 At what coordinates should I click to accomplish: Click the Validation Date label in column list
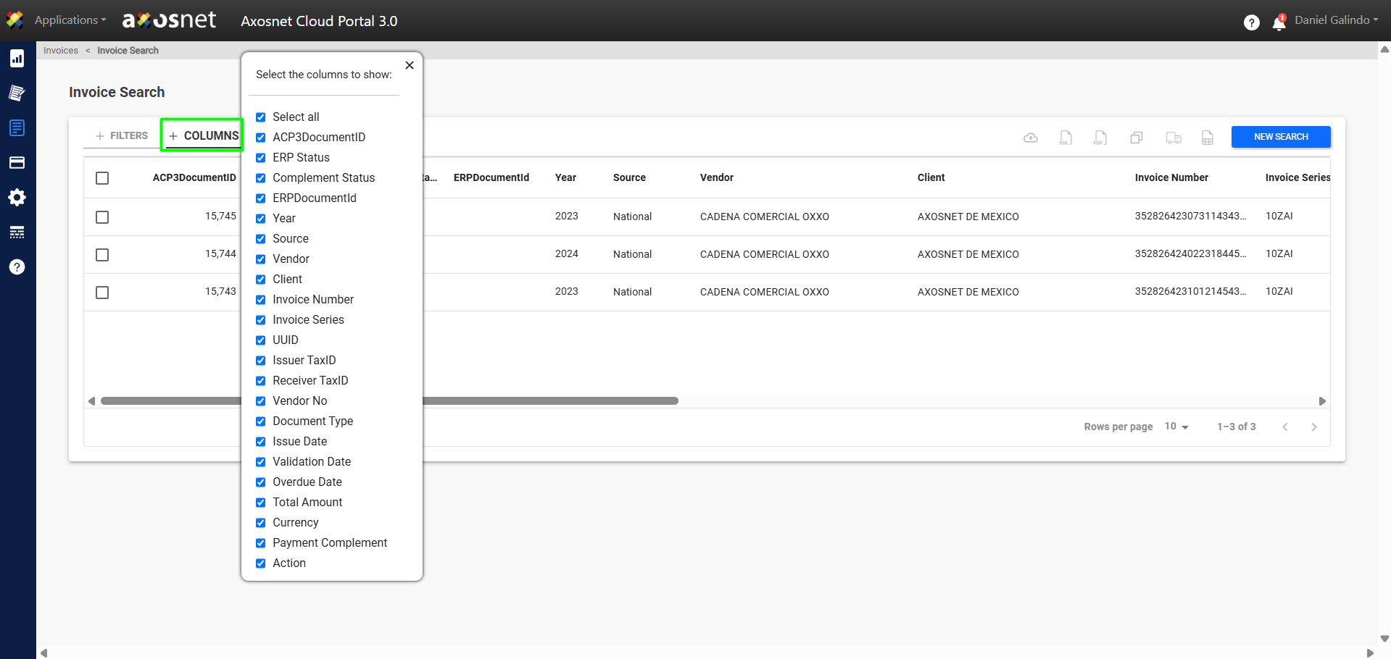tap(312, 462)
